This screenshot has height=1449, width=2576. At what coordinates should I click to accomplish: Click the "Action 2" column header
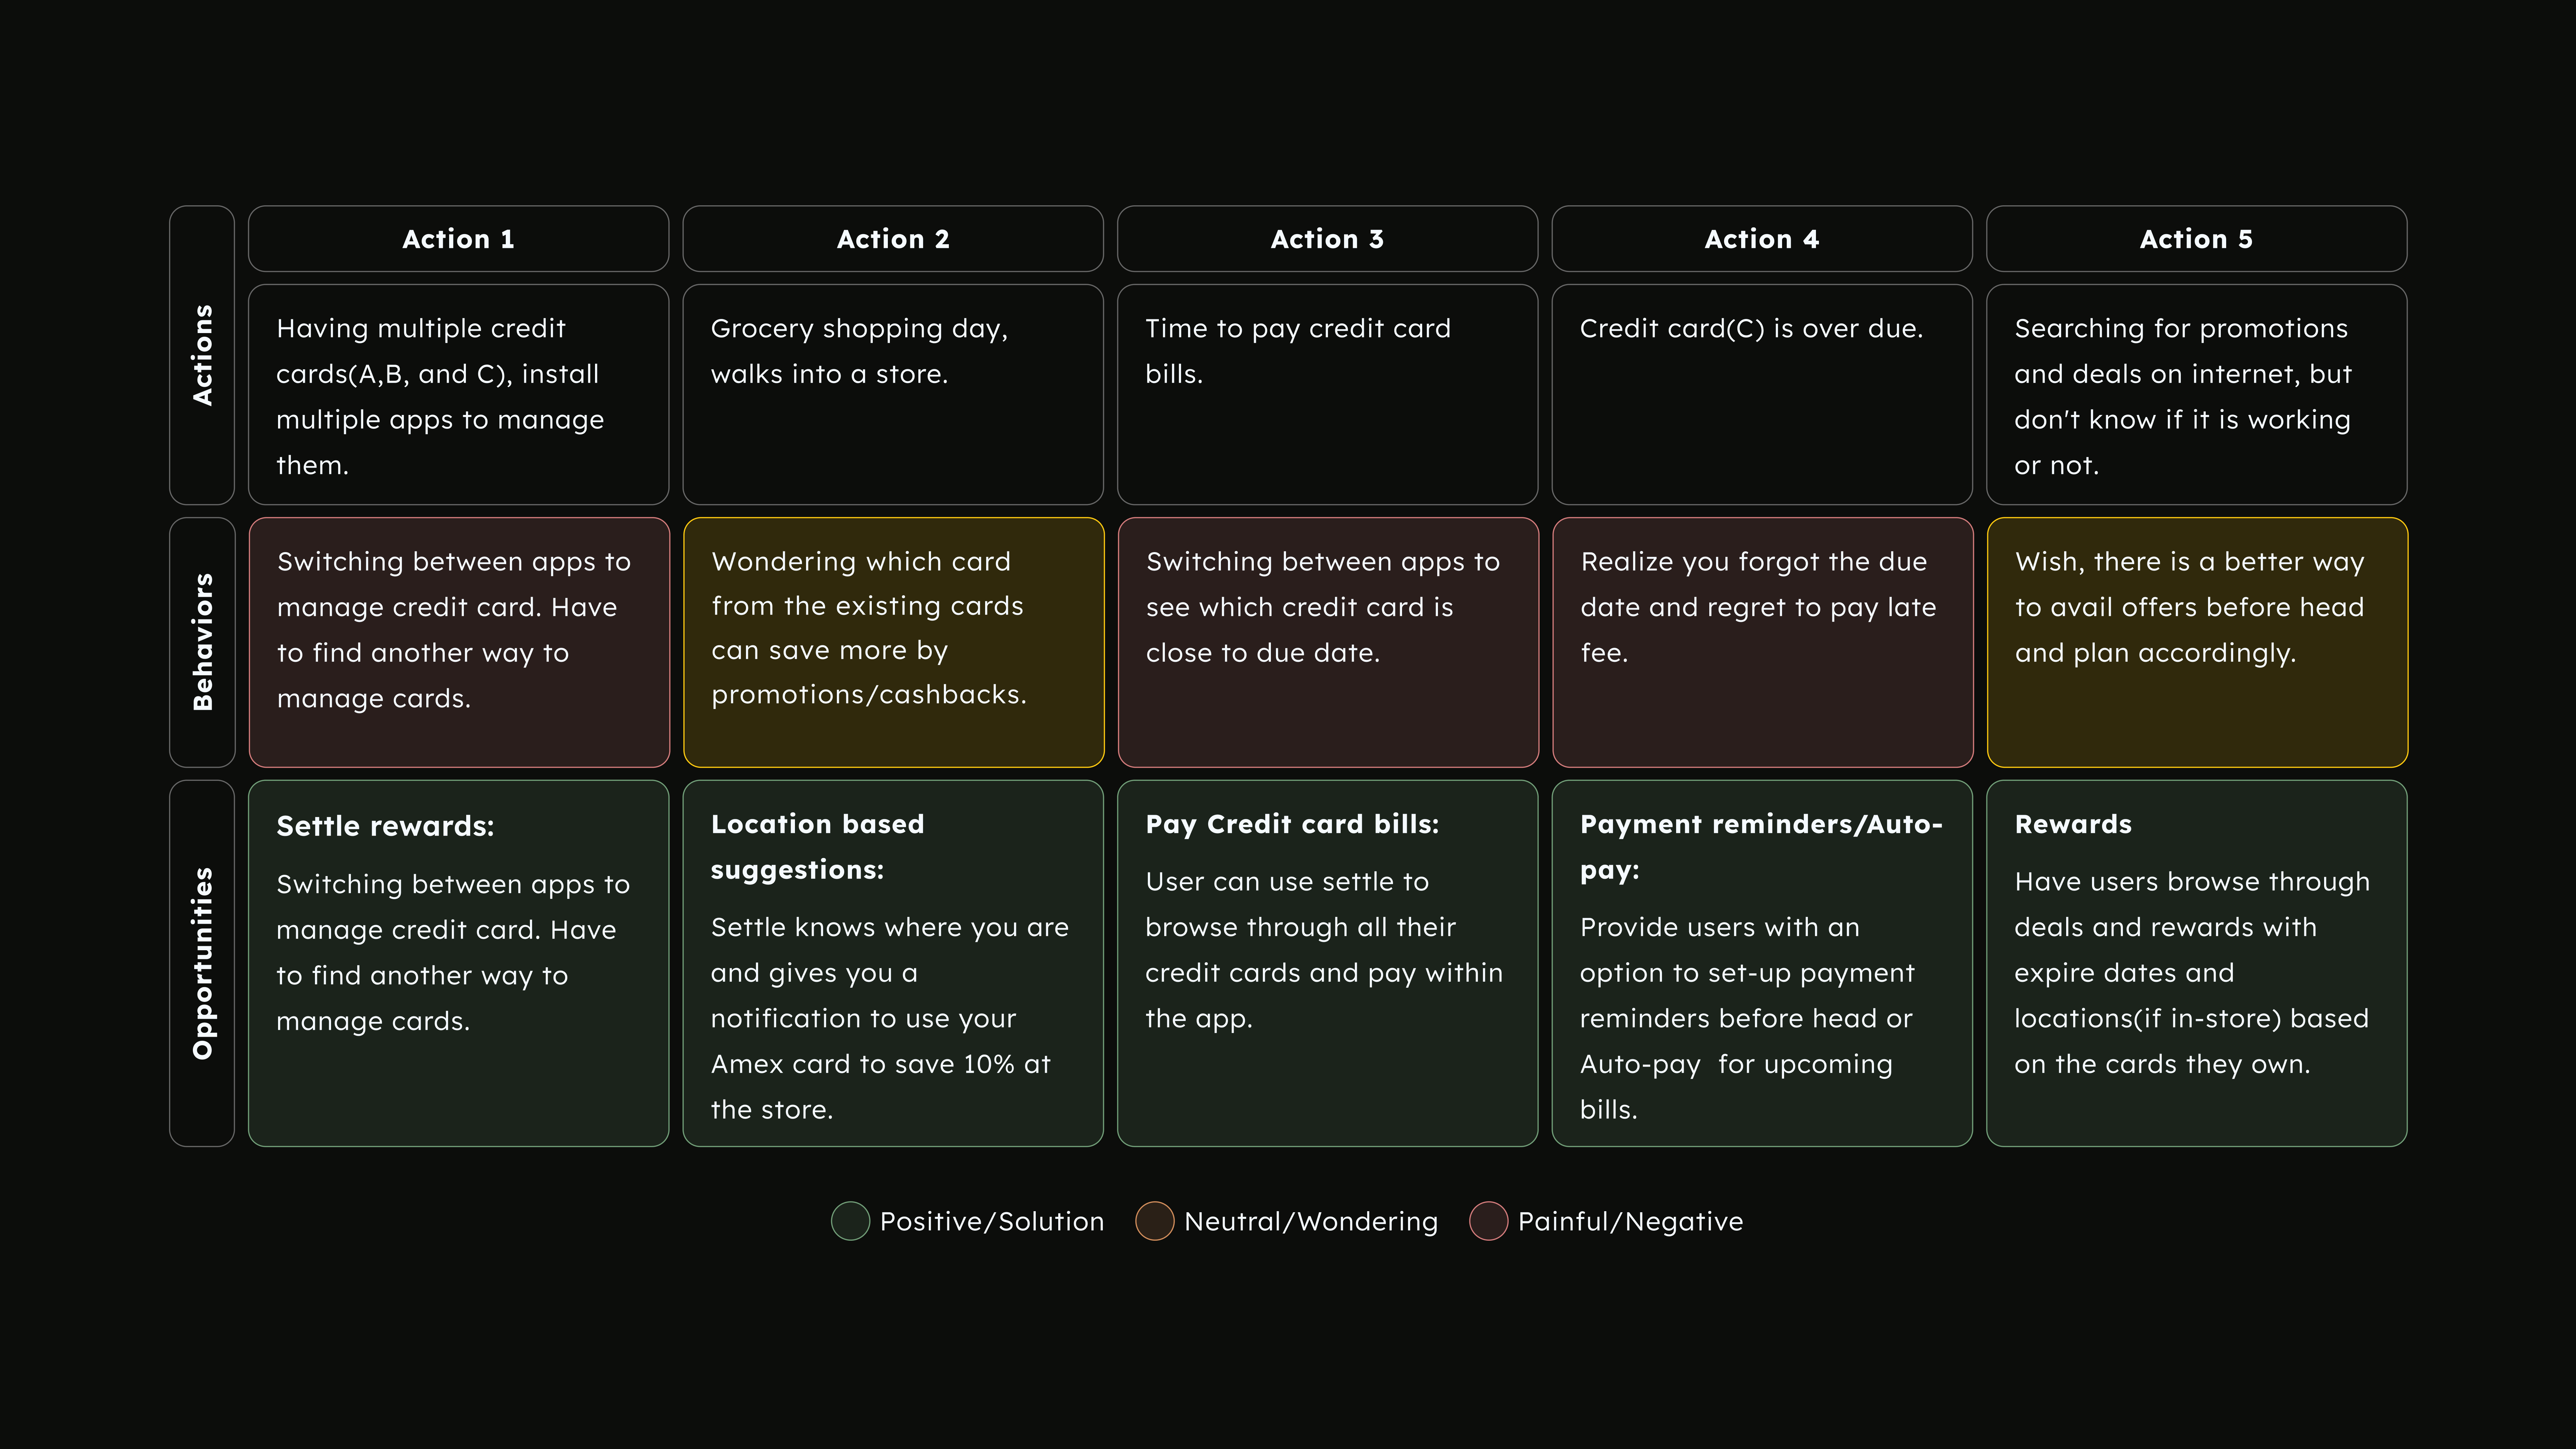(893, 239)
